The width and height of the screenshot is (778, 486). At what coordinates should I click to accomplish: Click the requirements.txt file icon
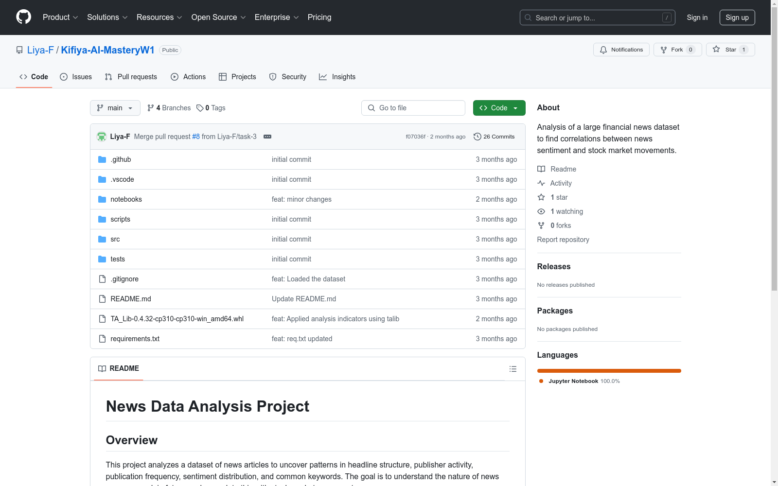[102, 339]
